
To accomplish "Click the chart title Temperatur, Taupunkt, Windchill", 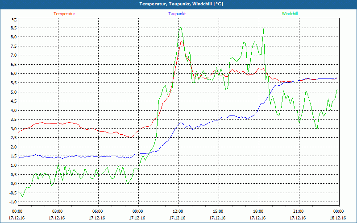I will click(x=181, y=4).
